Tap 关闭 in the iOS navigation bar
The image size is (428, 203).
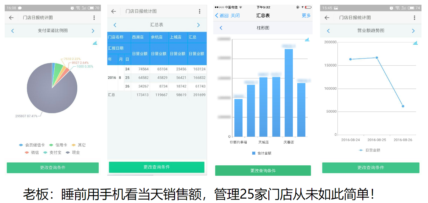tap(235, 15)
